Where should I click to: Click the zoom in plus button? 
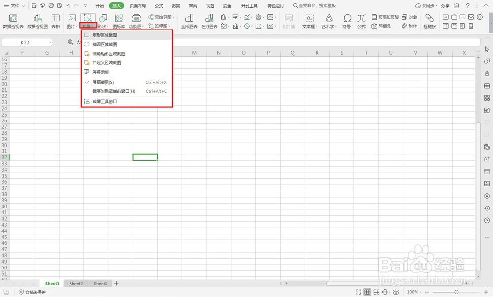tap(486, 292)
